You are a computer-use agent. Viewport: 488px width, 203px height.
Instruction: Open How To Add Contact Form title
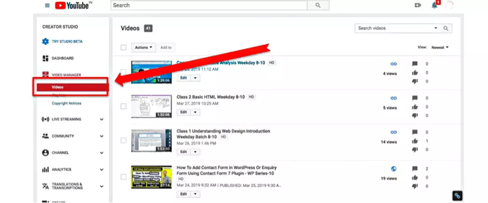226,171
